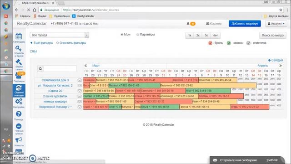Click the search magnifier icon in calendar
Image resolution: width=291 pixels, height=164 pixels.
[40, 69]
